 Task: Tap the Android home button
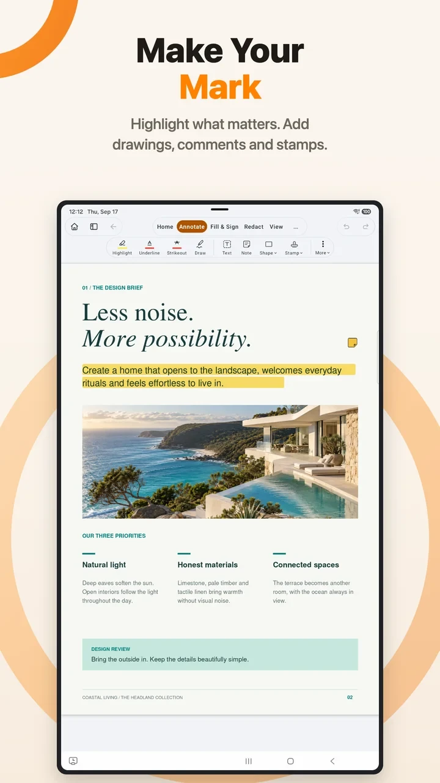pos(290,761)
